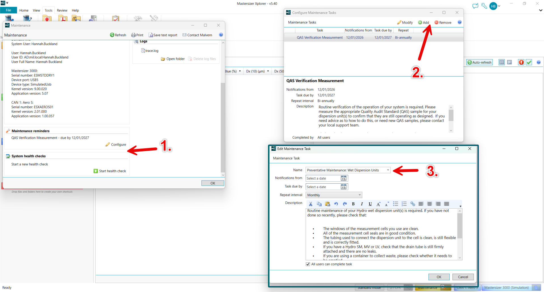Uncheck All users can complete task
The image size is (544, 292).
point(308,264)
